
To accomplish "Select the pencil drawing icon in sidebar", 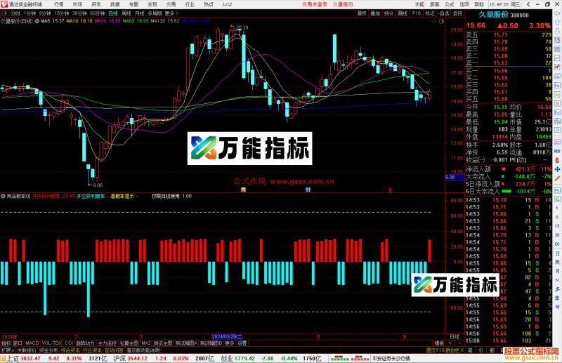I will click(x=557, y=178).
